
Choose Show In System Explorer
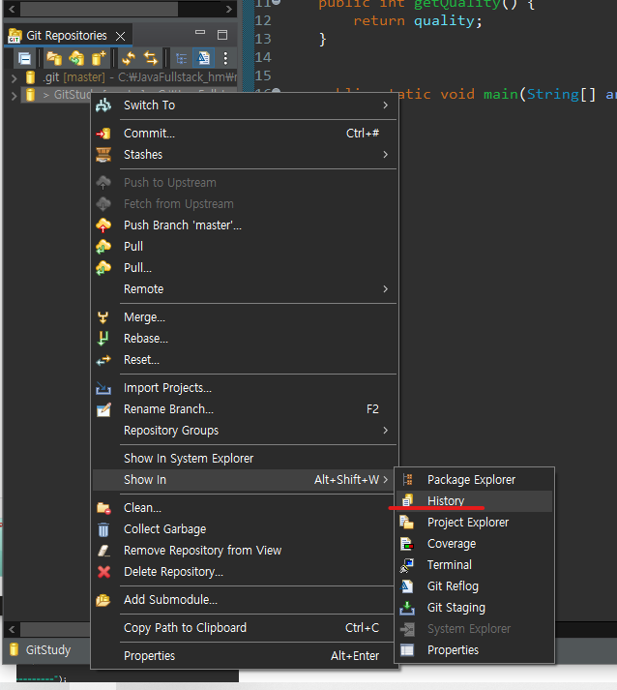[245, 459]
